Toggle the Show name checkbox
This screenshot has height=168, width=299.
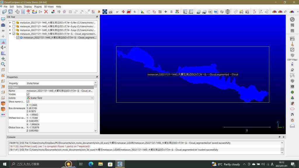click(28, 101)
